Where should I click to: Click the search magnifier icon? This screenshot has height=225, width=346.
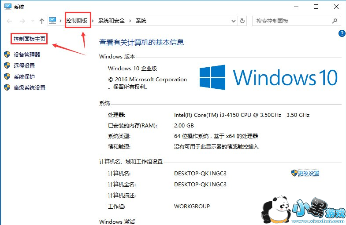335,21
